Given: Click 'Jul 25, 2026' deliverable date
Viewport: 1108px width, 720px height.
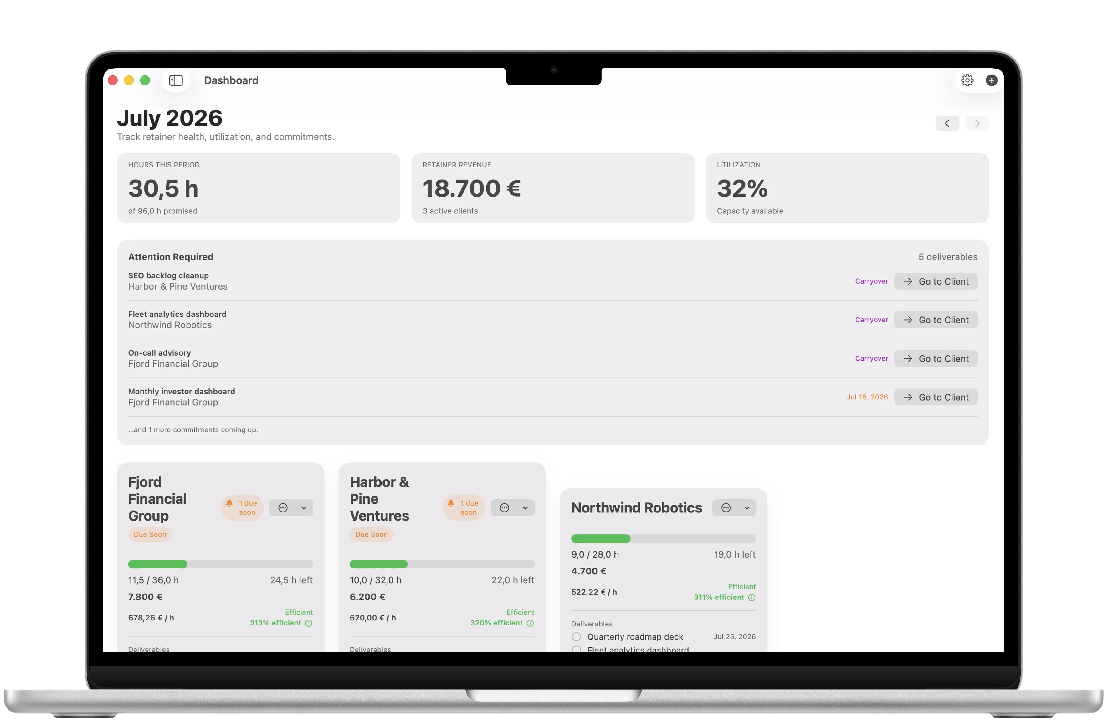Looking at the screenshot, I should tap(735, 637).
